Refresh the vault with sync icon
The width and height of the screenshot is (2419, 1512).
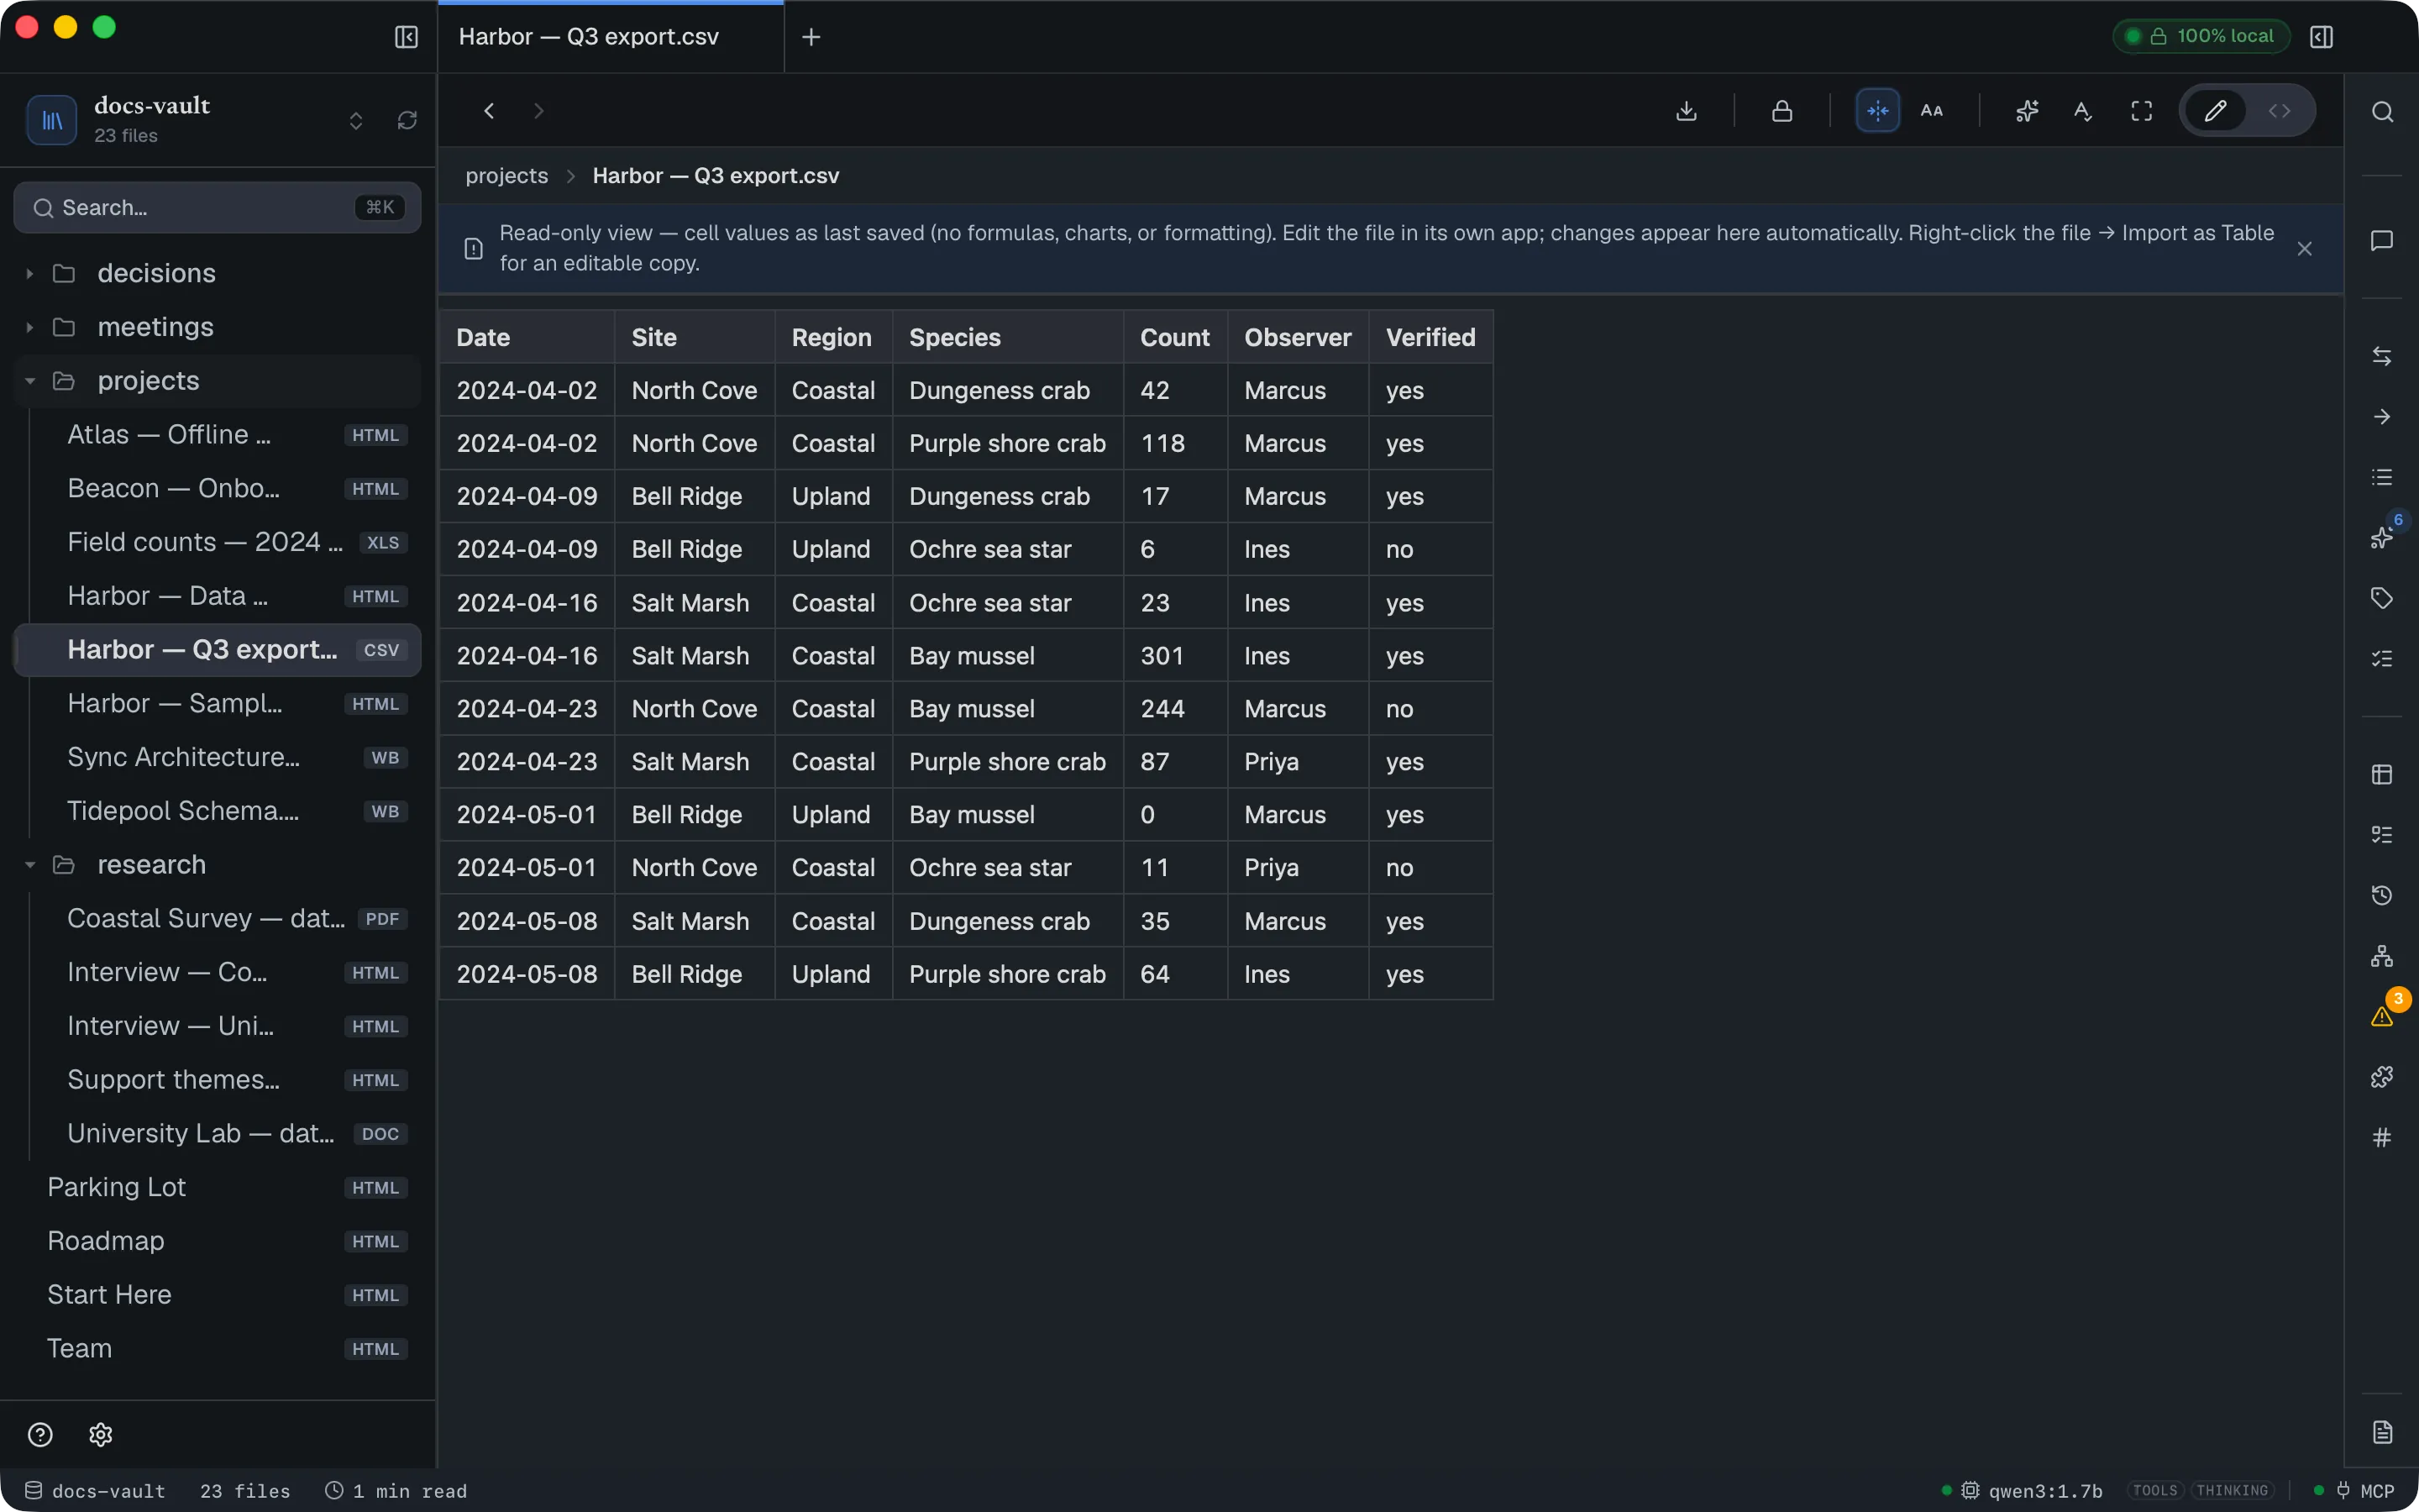click(406, 121)
